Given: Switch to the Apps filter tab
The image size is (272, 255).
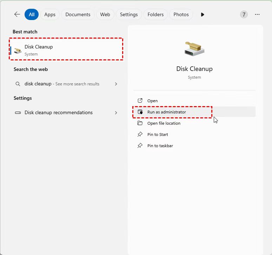Looking at the screenshot, I should coord(50,14).
